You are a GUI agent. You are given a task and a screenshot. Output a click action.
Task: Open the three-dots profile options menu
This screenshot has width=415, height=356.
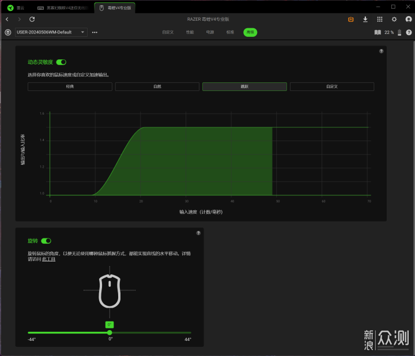95,32
